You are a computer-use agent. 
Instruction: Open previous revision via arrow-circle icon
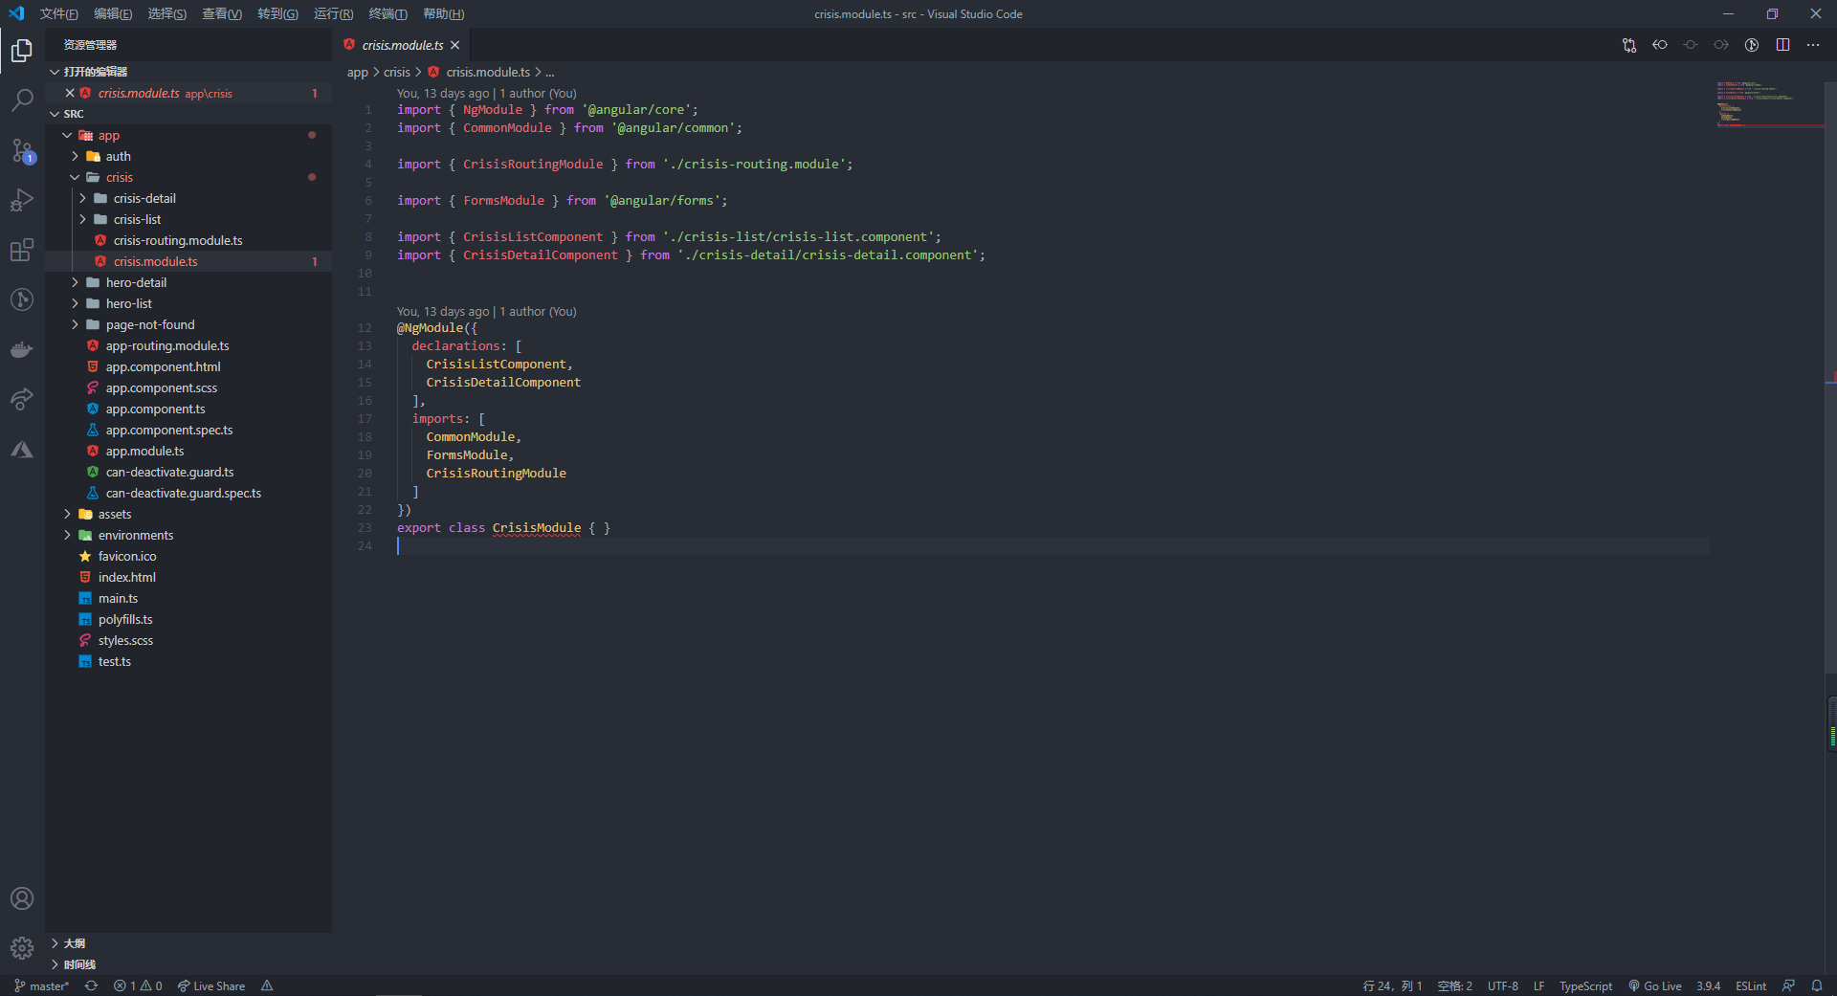tap(1660, 45)
